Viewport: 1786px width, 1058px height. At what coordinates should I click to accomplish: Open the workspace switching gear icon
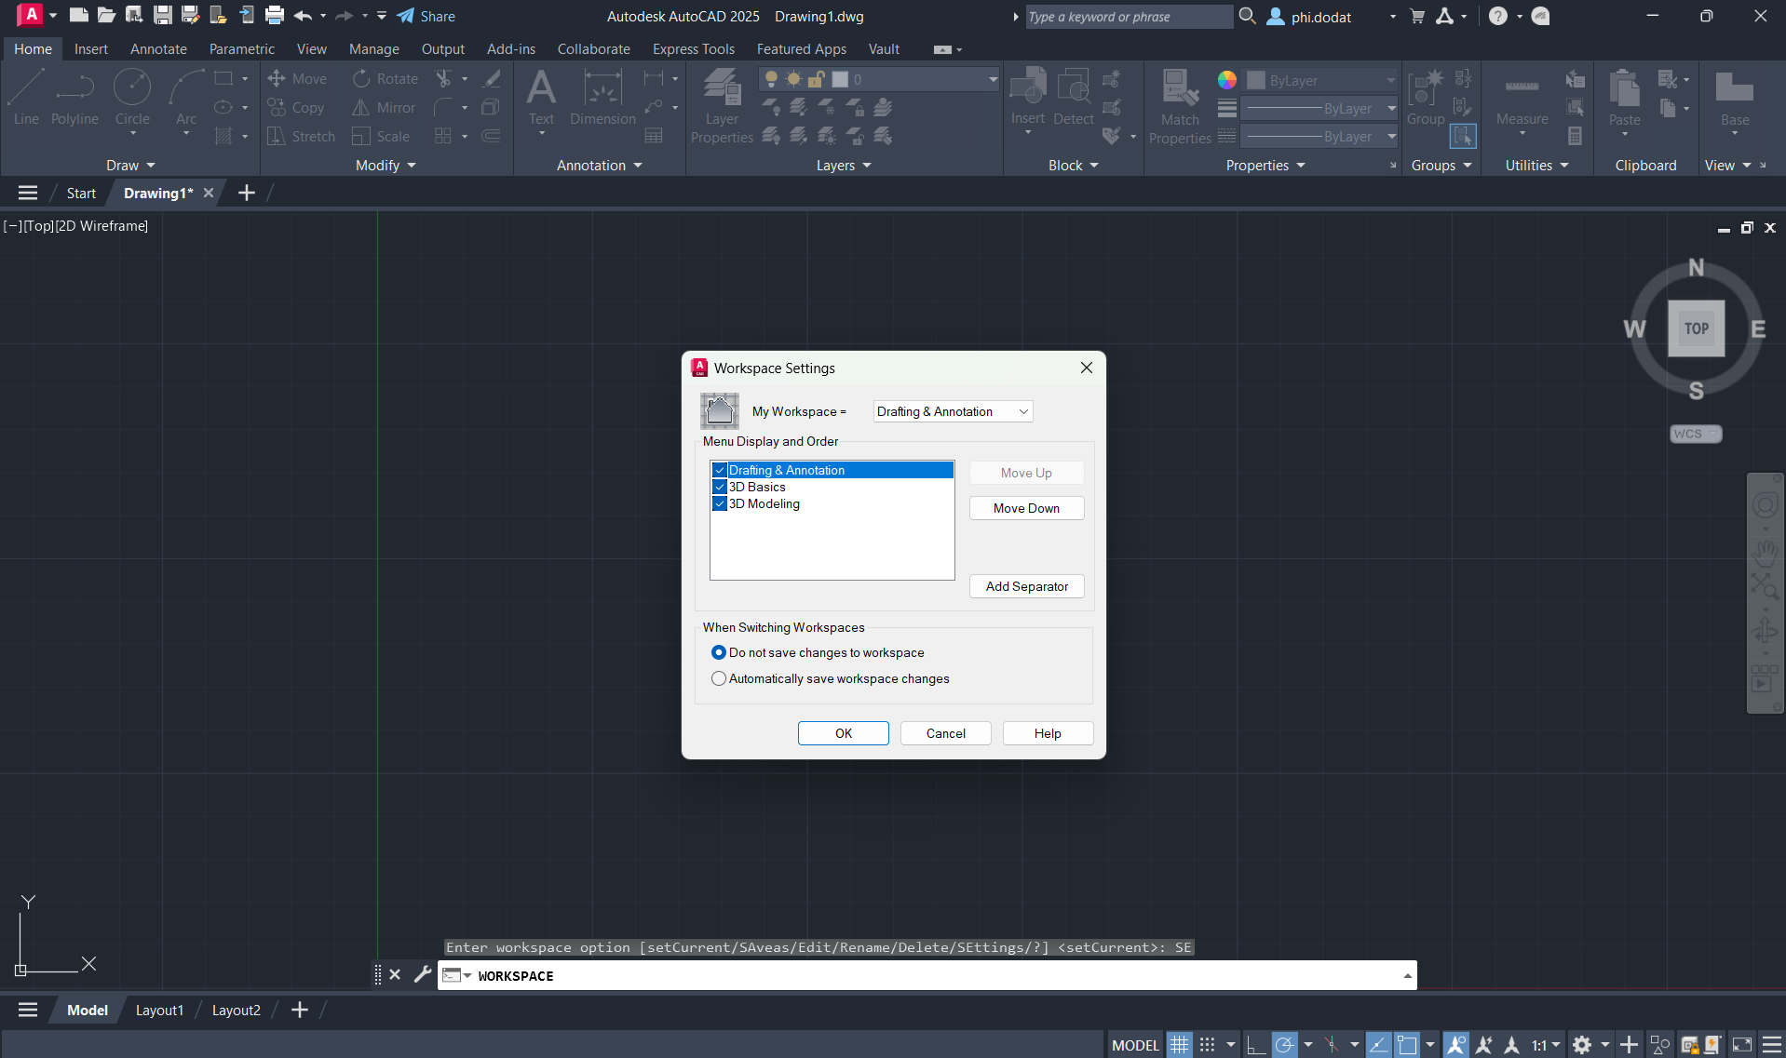click(1581, 1045)
